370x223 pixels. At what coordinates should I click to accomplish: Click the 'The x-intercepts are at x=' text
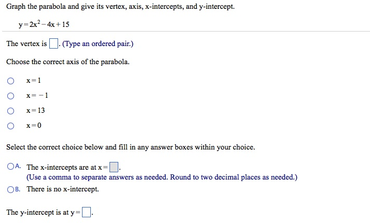(x=67, y=167)
